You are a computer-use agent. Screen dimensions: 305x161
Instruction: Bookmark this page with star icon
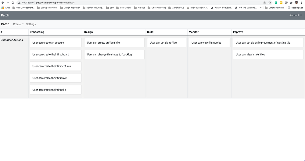(x=270, y=3)
